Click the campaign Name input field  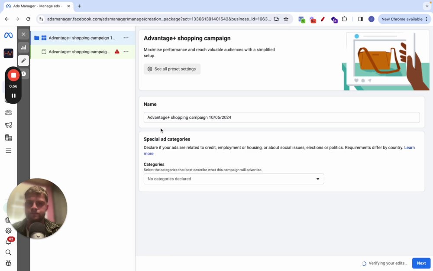coord(282,117)
